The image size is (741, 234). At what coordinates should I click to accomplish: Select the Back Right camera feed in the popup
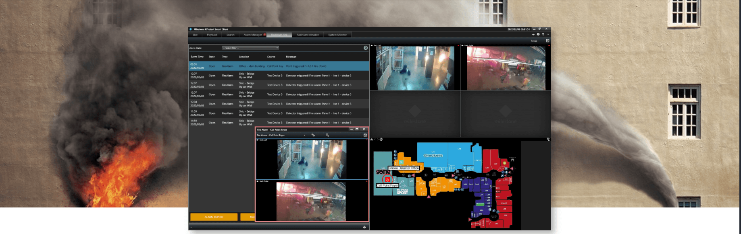point(312,201)
